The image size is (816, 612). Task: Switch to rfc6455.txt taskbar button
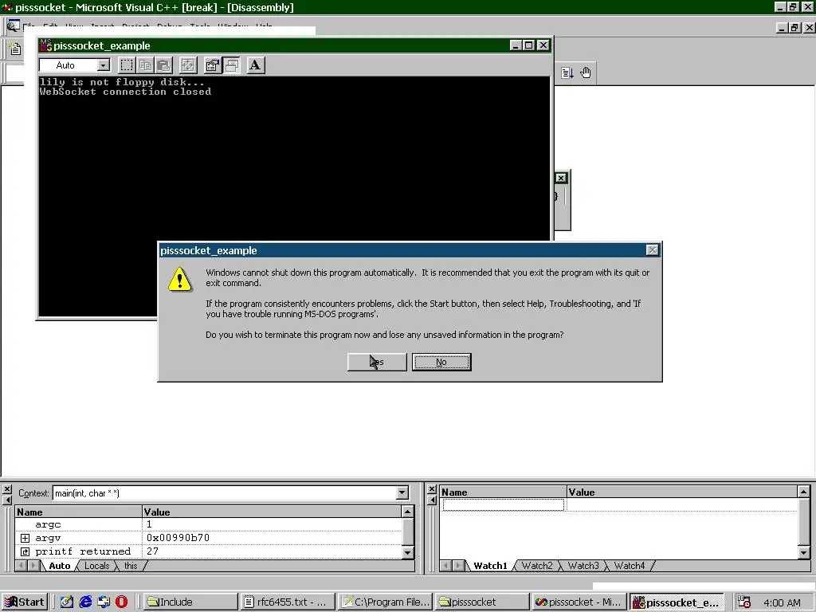(288, 602)
